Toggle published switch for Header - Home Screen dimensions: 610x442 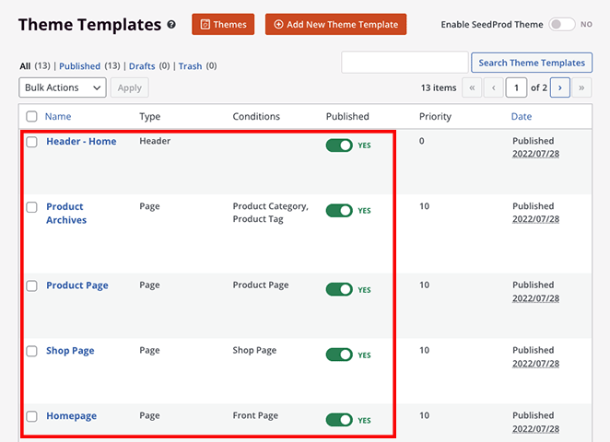tap(339, 145)
